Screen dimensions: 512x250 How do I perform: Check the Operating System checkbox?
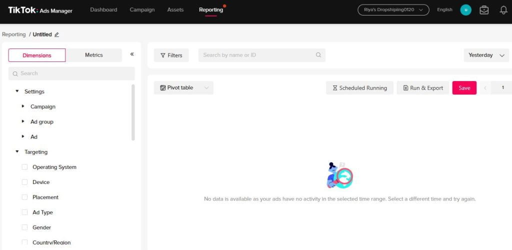24,167
